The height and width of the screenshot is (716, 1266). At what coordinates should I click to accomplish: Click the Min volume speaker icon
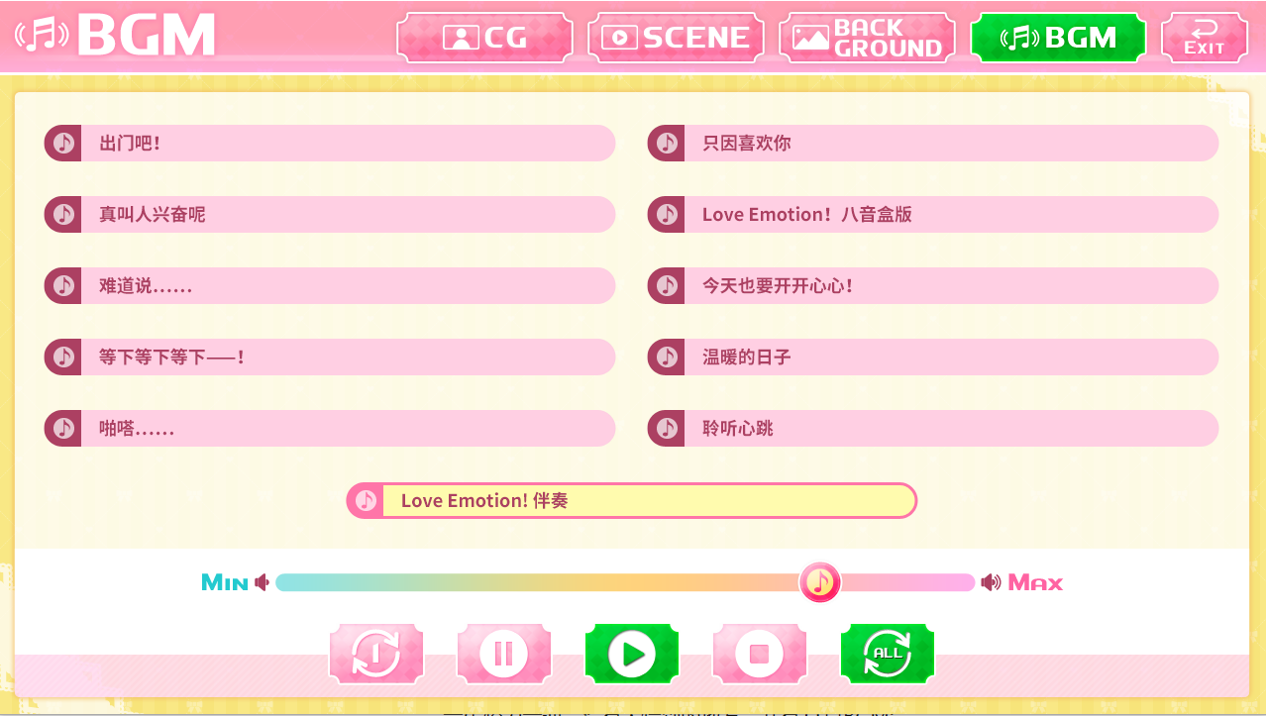(x=262, y=582)
